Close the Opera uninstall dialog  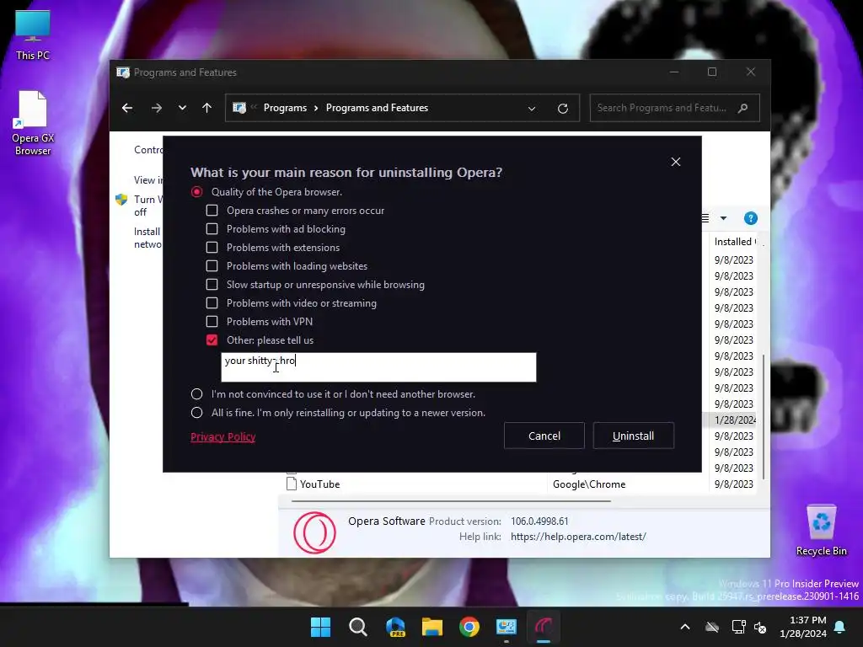(x=676, y=162)
